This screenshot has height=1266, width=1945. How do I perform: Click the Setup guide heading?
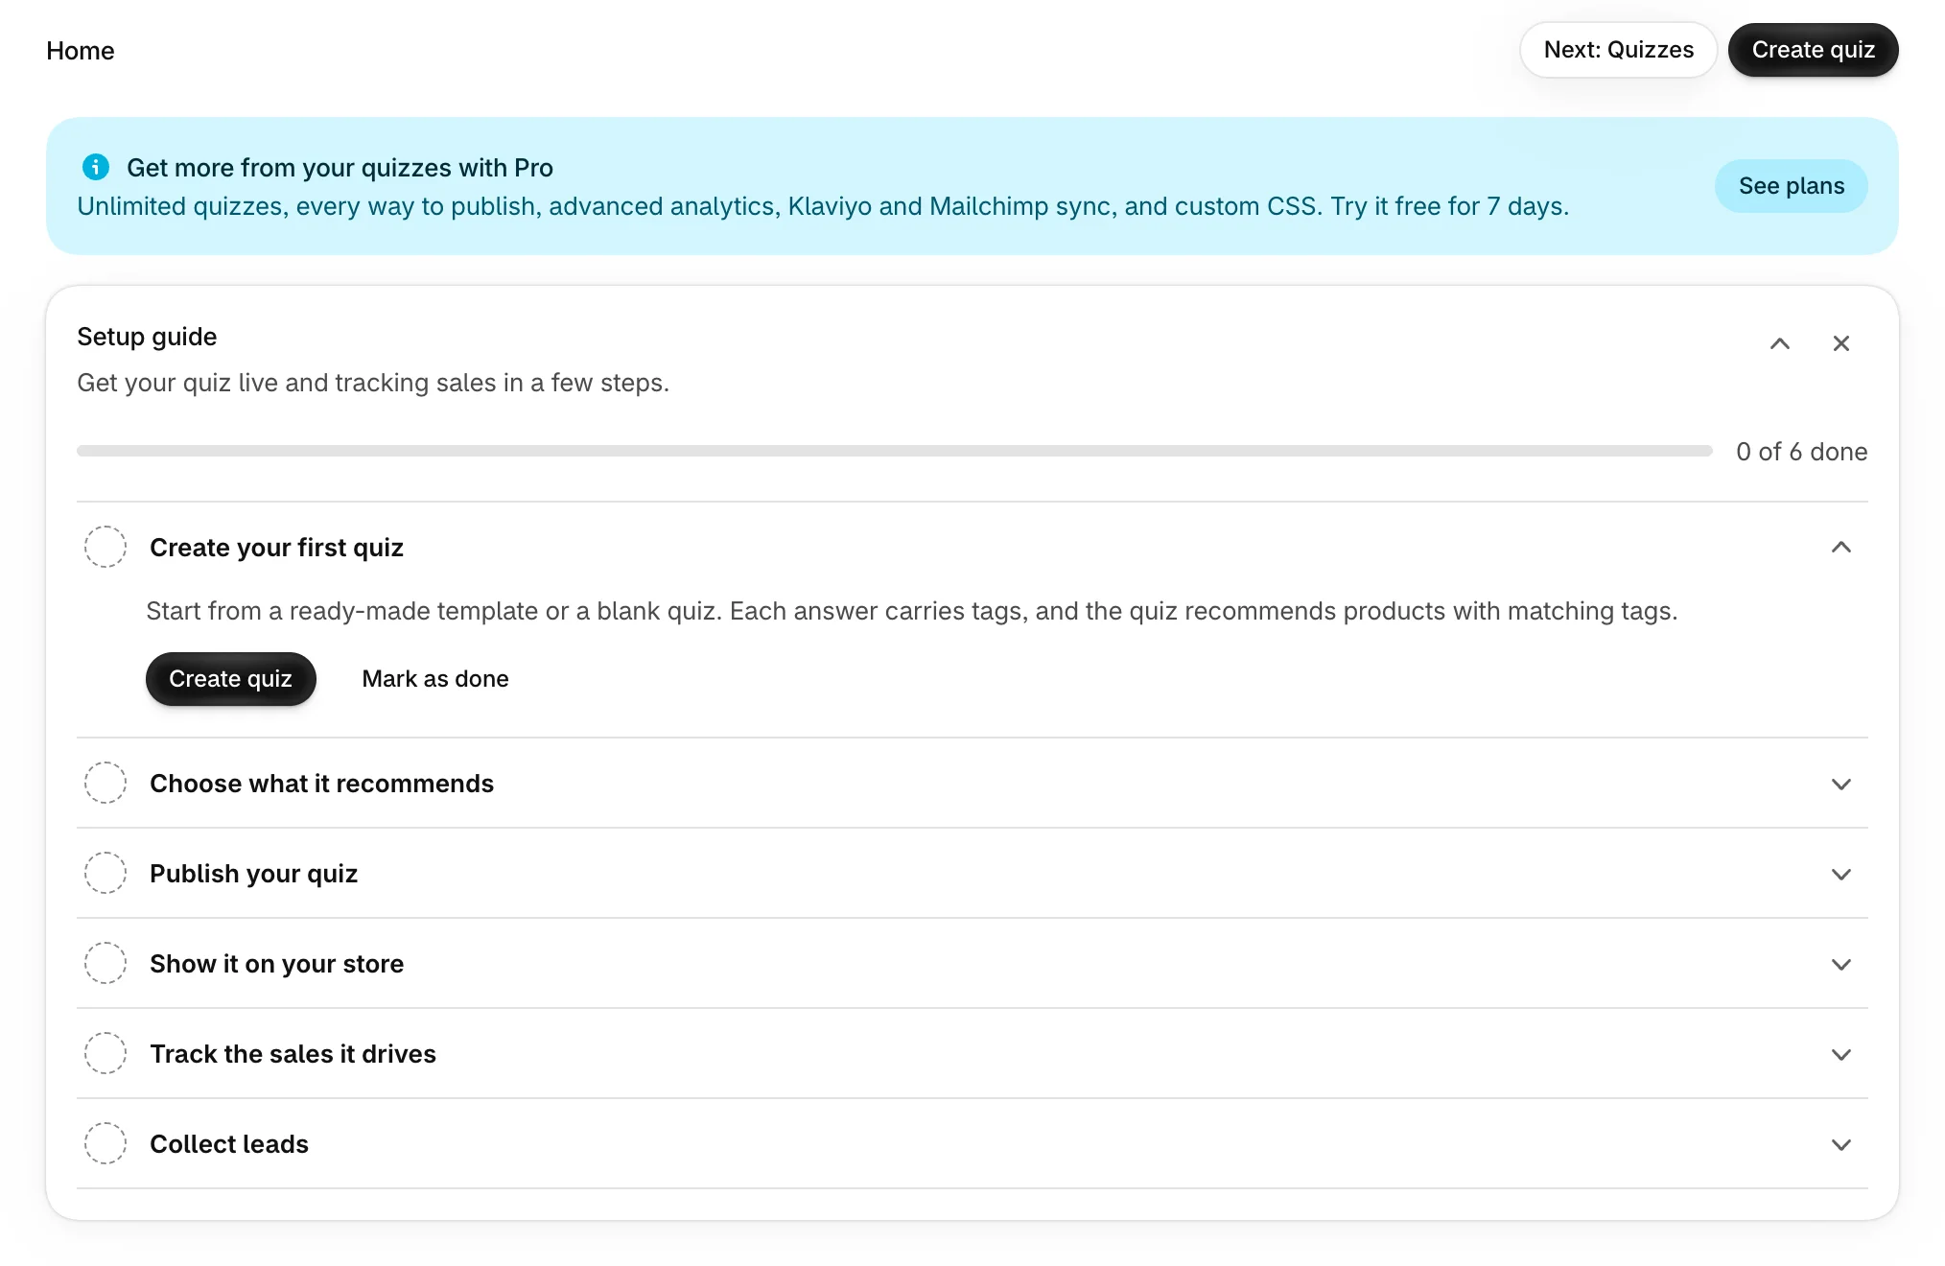pos(147,337)
